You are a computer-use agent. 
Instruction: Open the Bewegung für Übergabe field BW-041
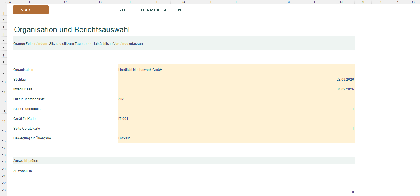coord(236,138)
